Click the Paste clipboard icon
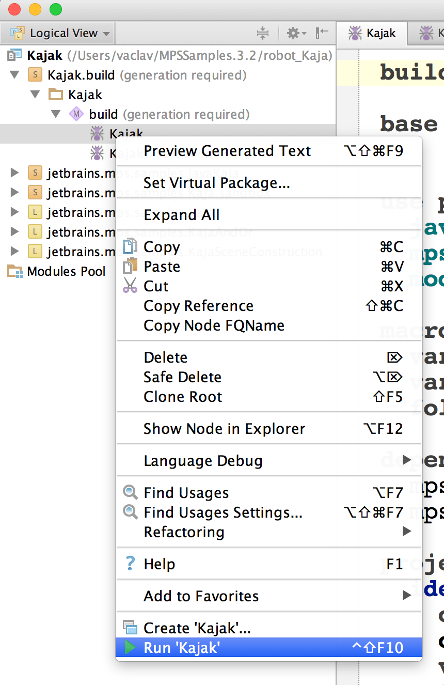The height and width of the screenshot is (685, 444). click(130, 267)
